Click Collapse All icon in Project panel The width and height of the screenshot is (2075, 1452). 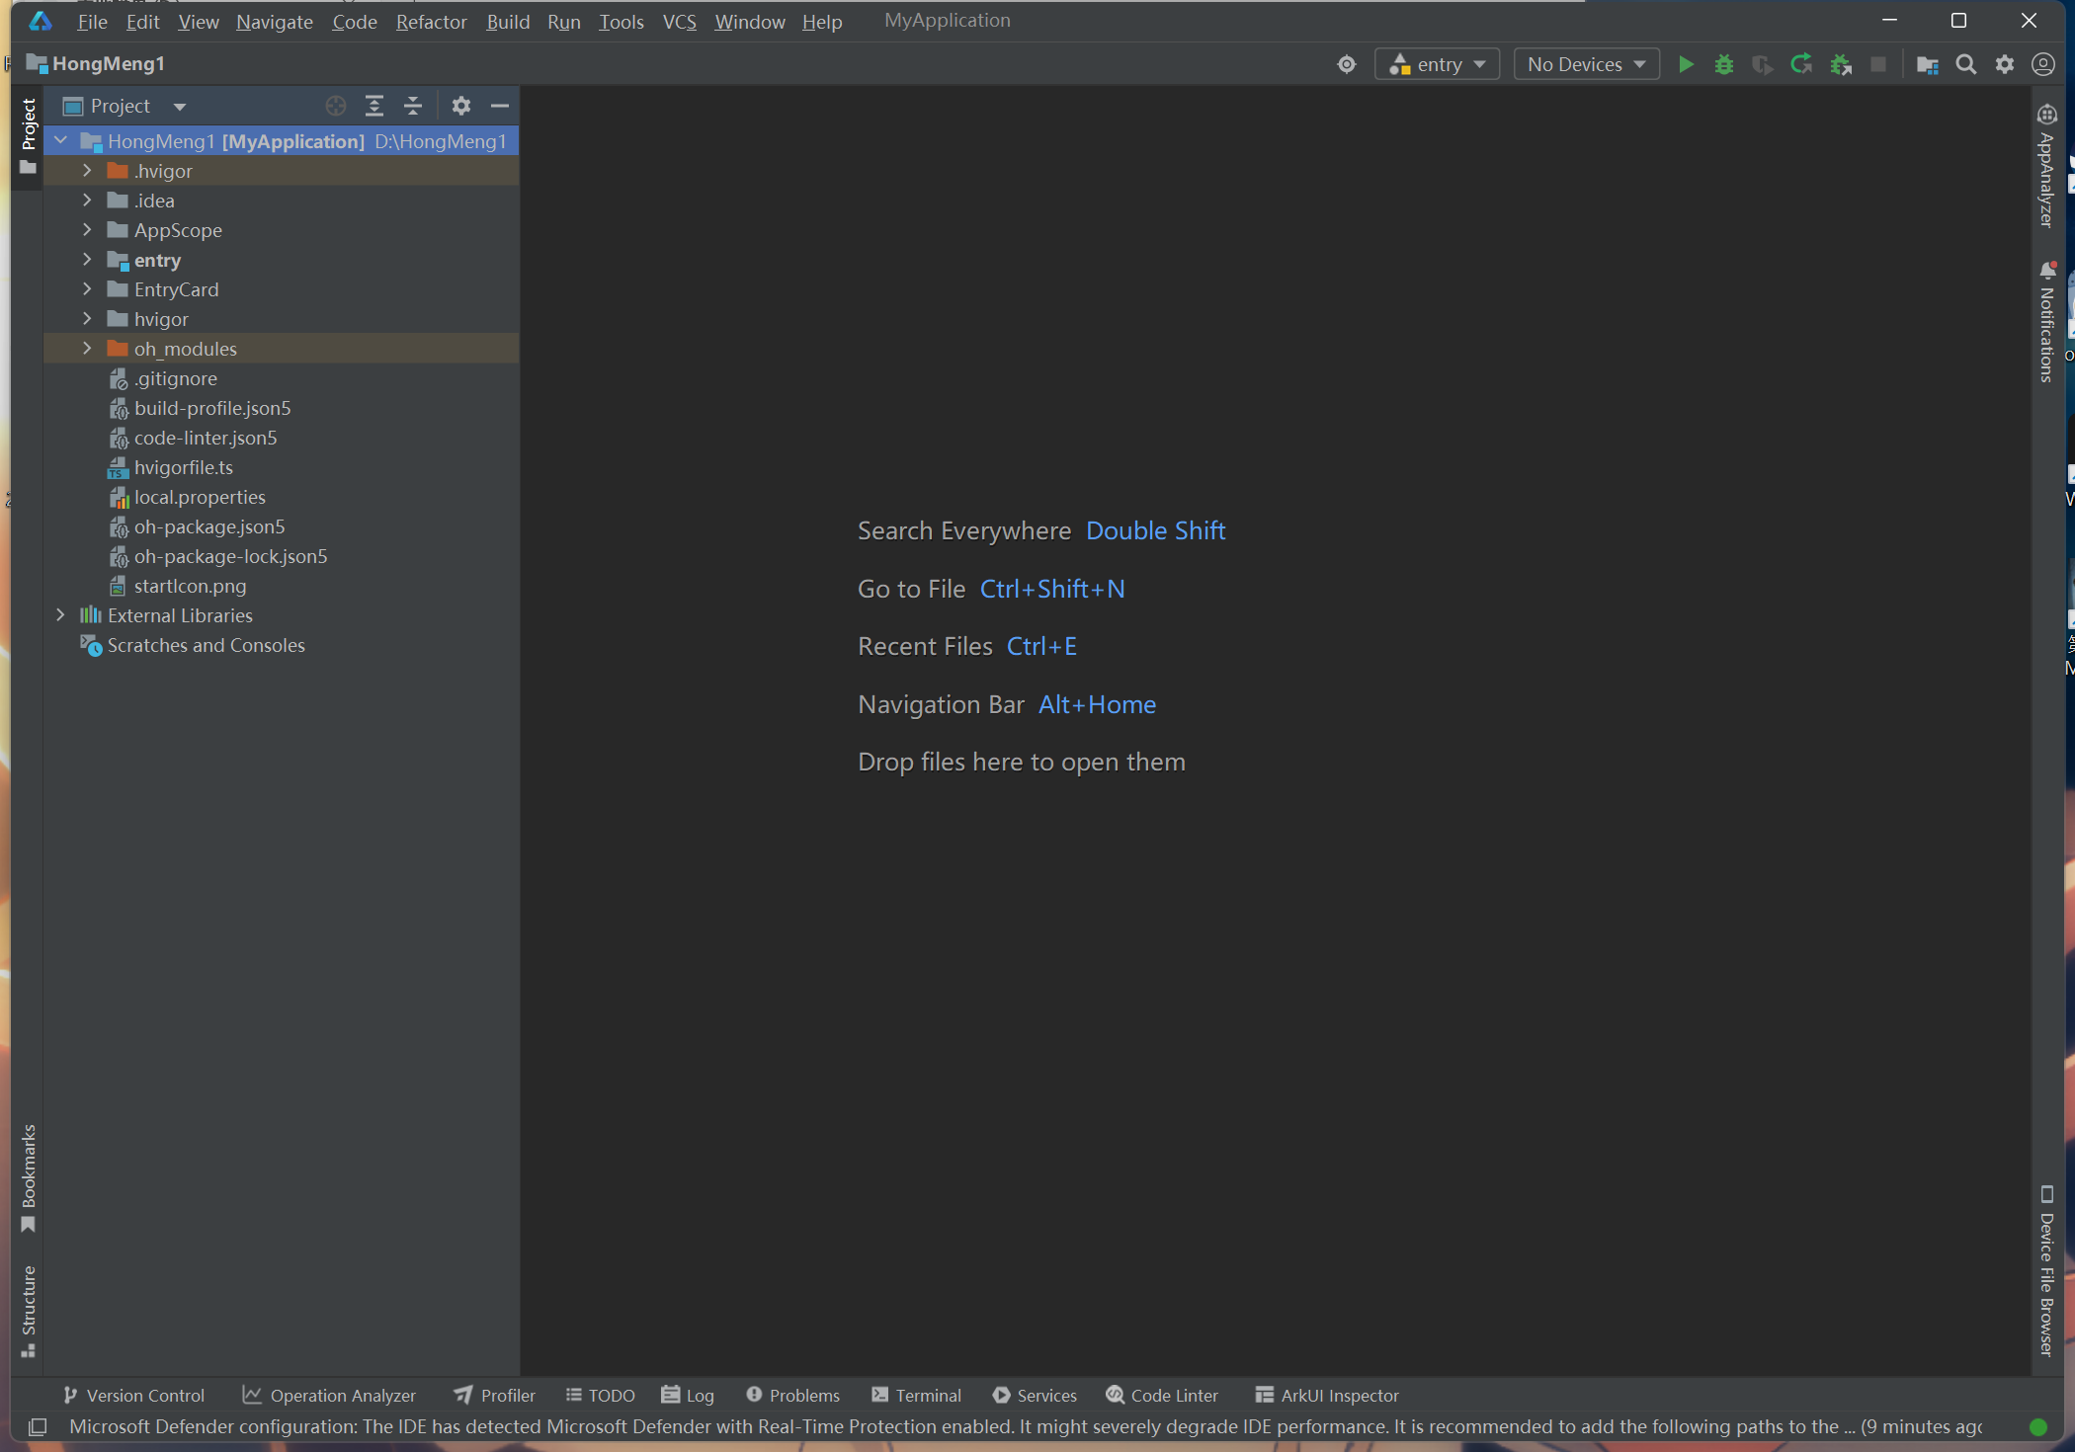point(413,106)
